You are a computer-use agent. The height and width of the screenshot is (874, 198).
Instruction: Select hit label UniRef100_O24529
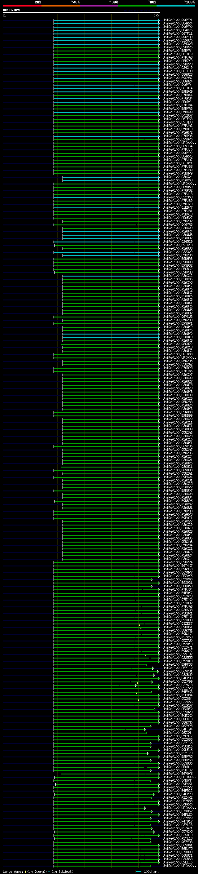pos(178,242)
